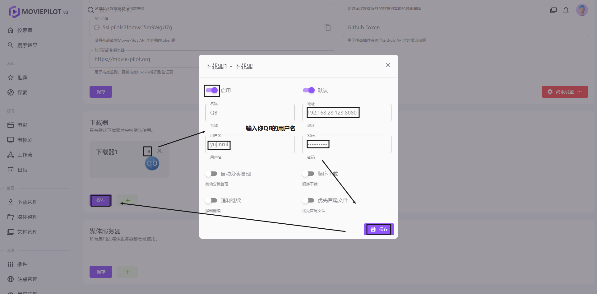Toggle the 启用 enable switch

[212, 91]
